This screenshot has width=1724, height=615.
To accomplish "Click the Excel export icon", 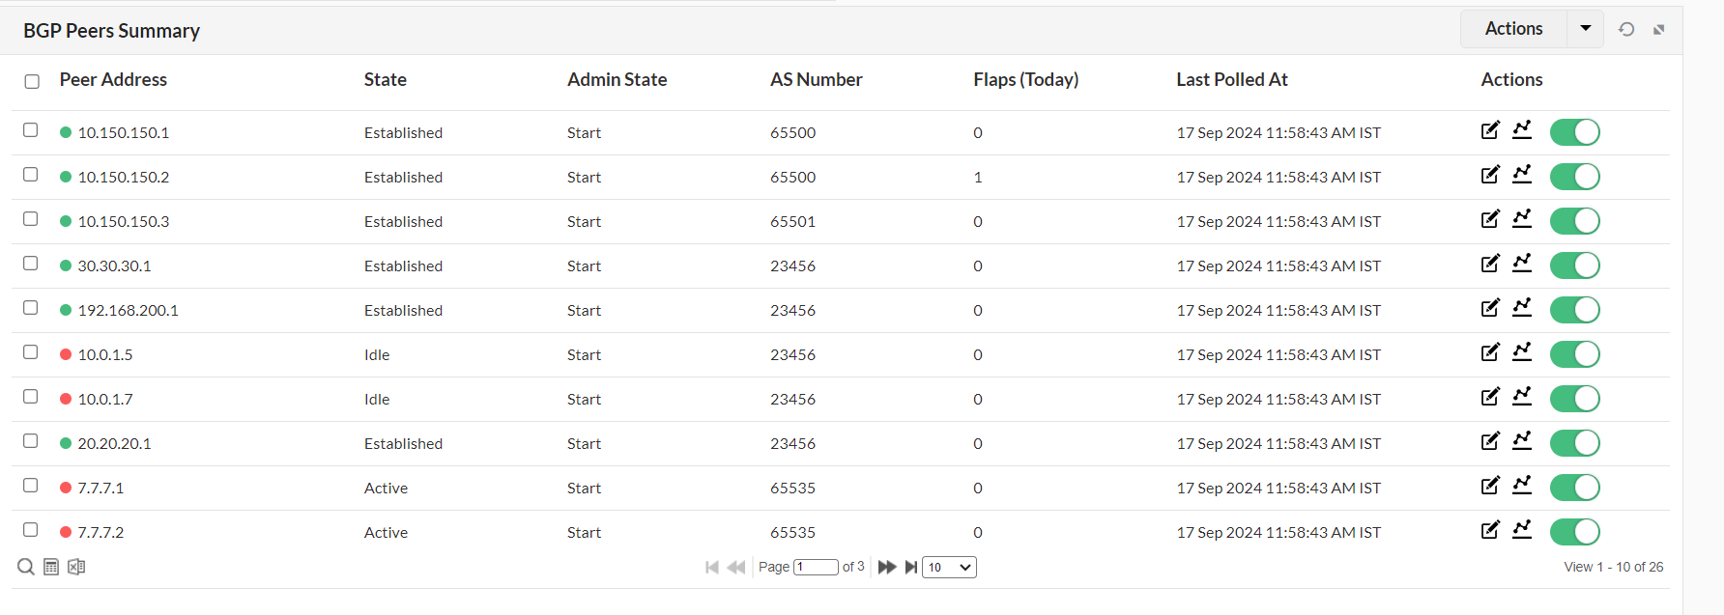I will [76, 567].
